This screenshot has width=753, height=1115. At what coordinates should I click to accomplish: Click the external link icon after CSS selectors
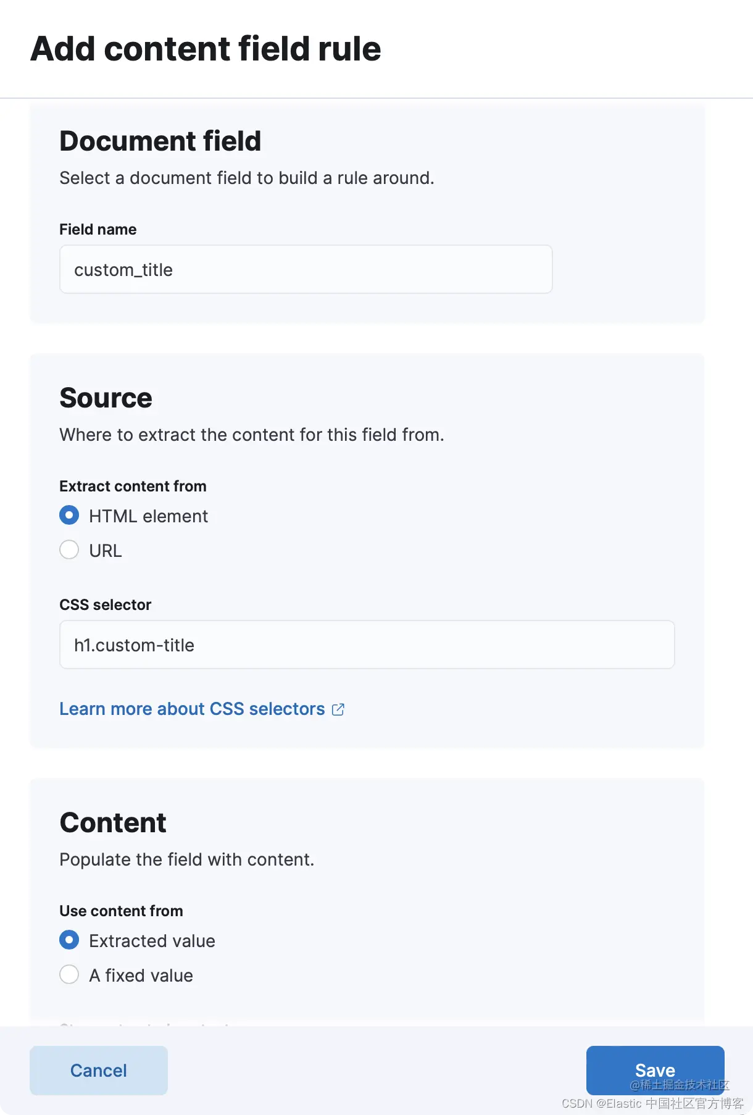(338, 709)
